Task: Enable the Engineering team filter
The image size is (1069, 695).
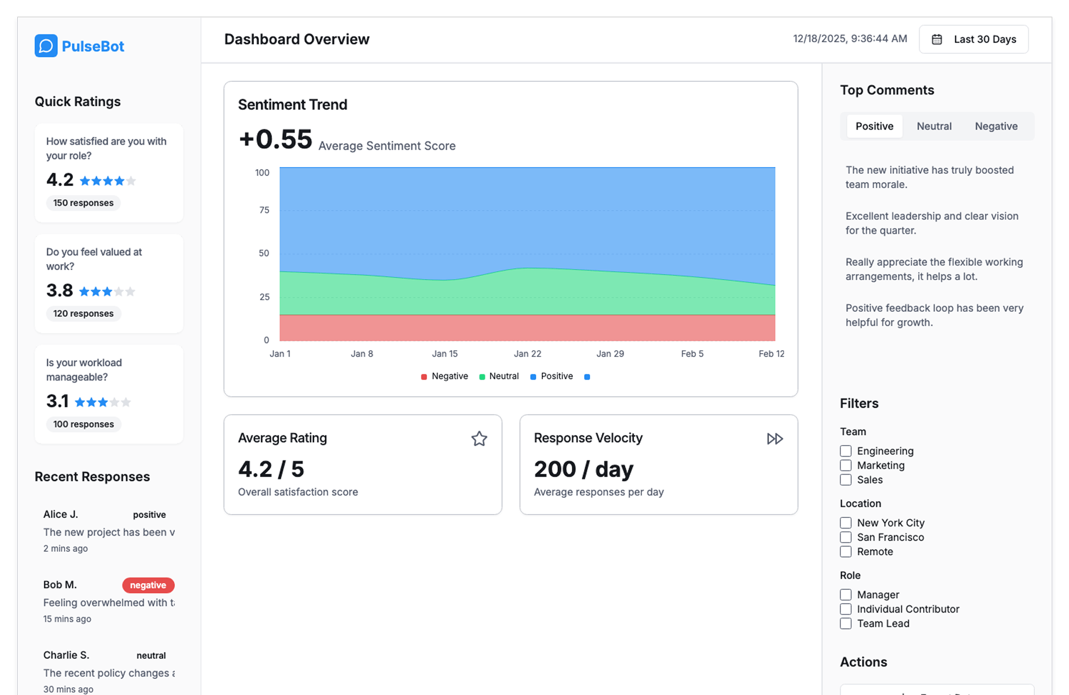Action: pyautogui.click(x=846, y=451)
